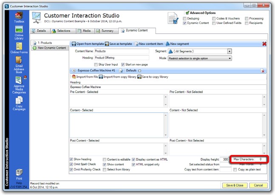
Task: Click the Cancel button
Action: (x=258, y=185)
